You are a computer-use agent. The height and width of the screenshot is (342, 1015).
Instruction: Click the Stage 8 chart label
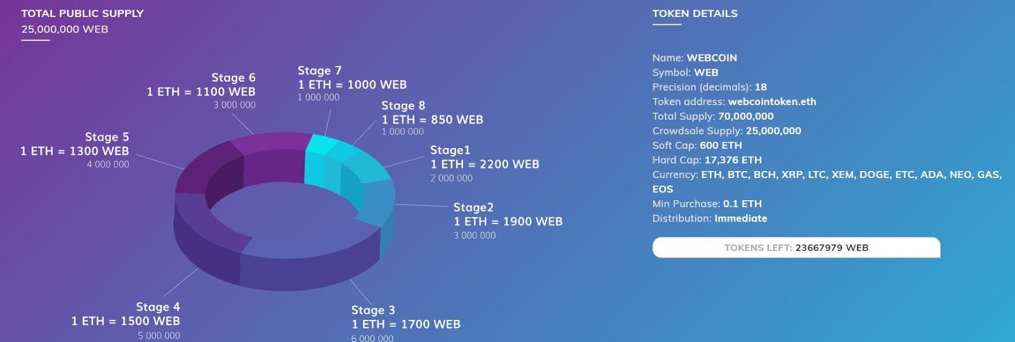click(x=403, y=105)
